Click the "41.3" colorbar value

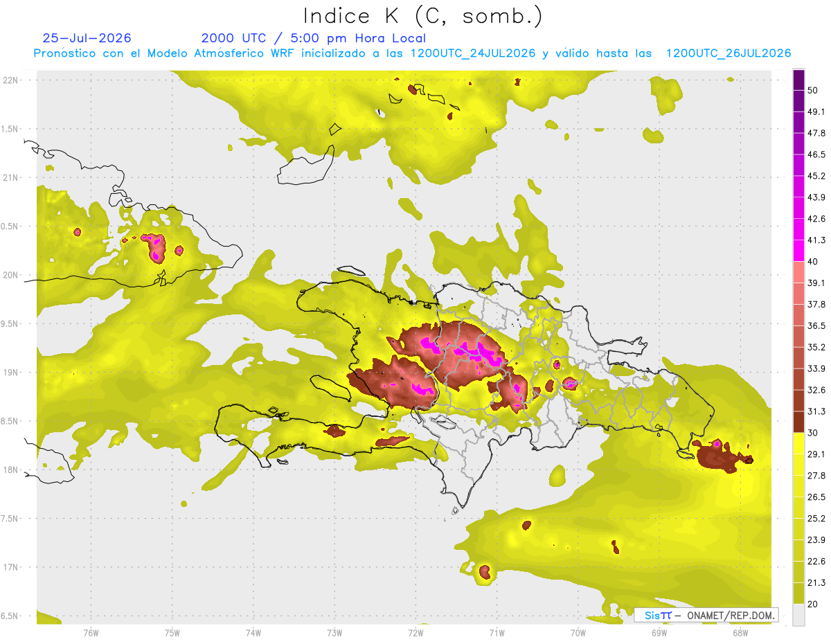pyautogui.click(x=817, y=241)
